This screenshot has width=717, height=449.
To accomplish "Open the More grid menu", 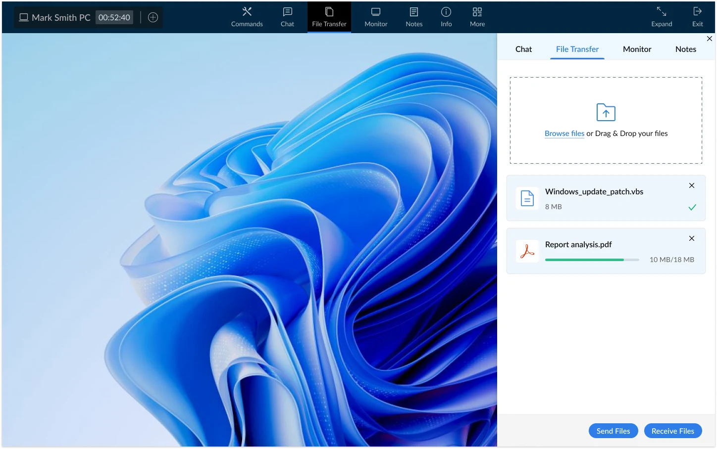I will (477, 17).
